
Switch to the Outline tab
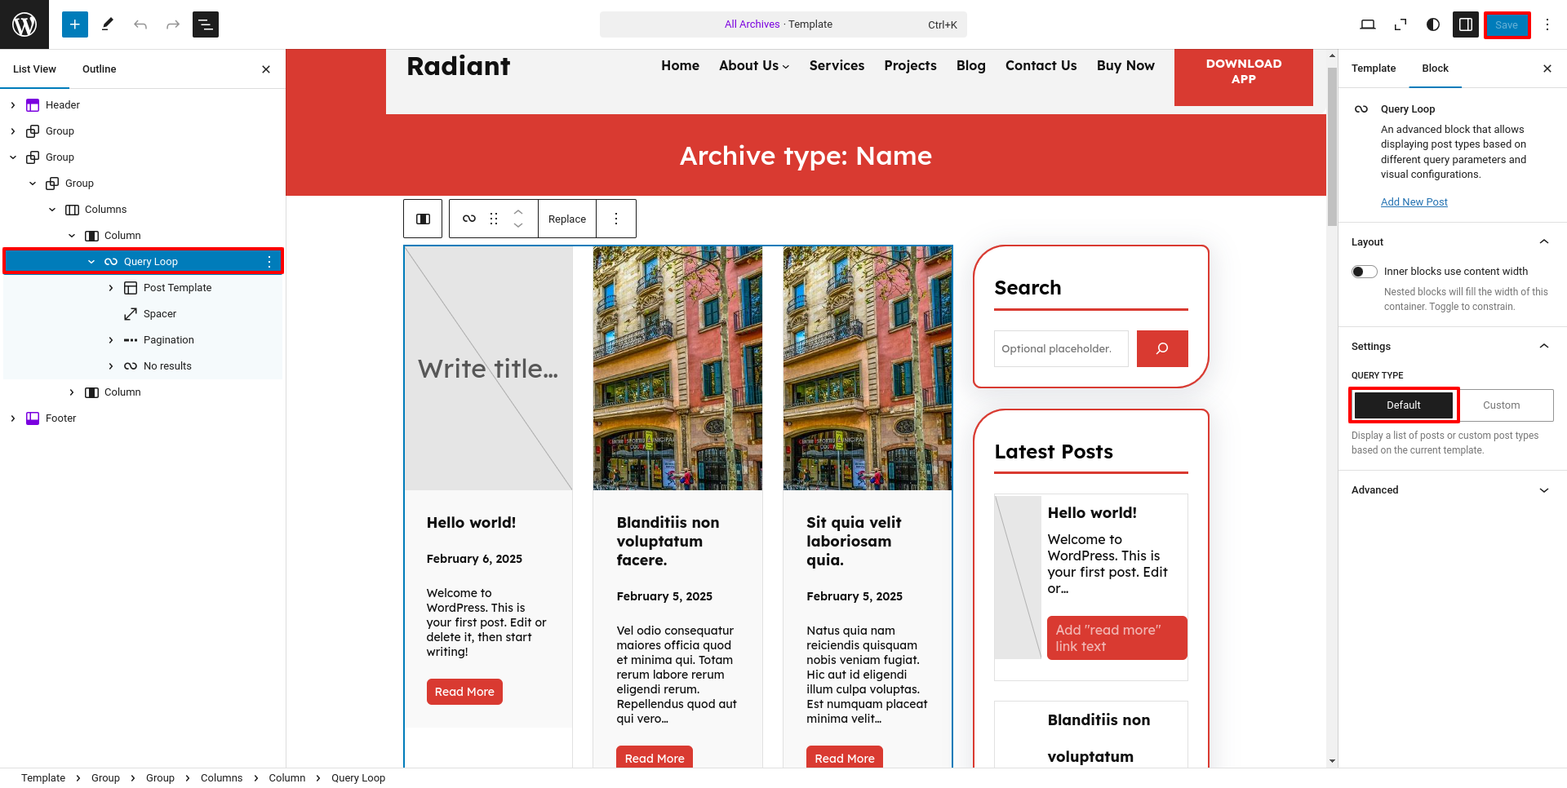point(100,69)
